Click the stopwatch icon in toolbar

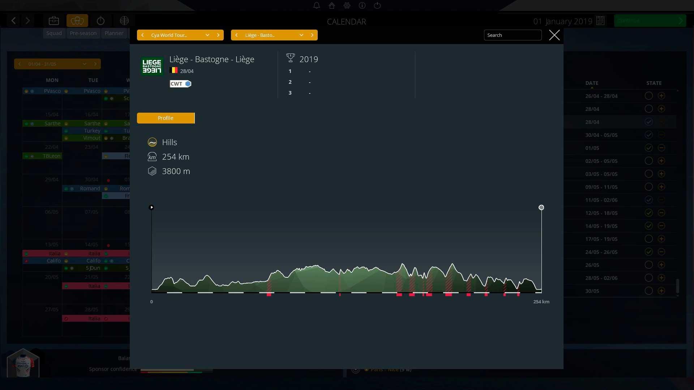coord(101,21)
